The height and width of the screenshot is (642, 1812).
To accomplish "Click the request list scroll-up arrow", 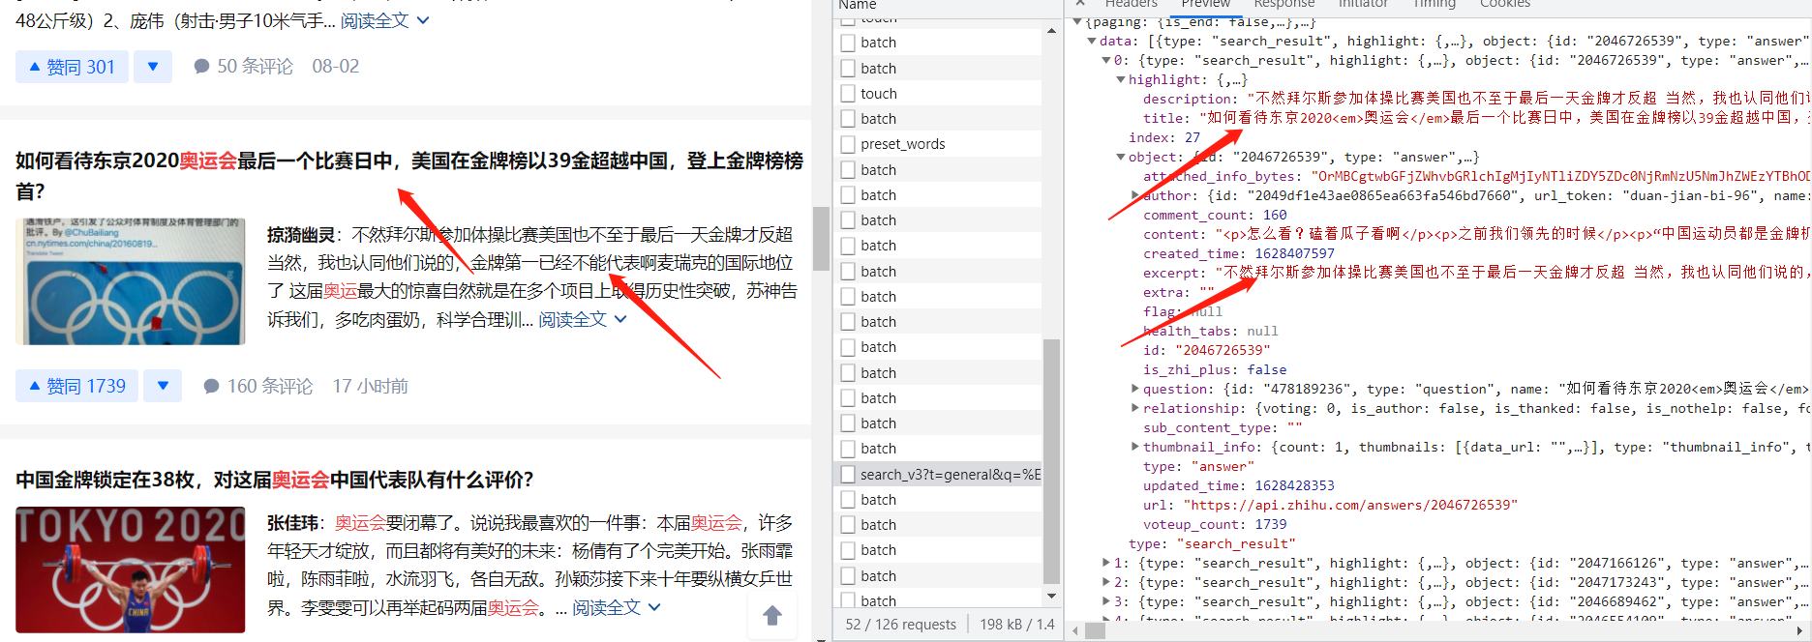I will pyautogui.click(x=1051, y=31).
